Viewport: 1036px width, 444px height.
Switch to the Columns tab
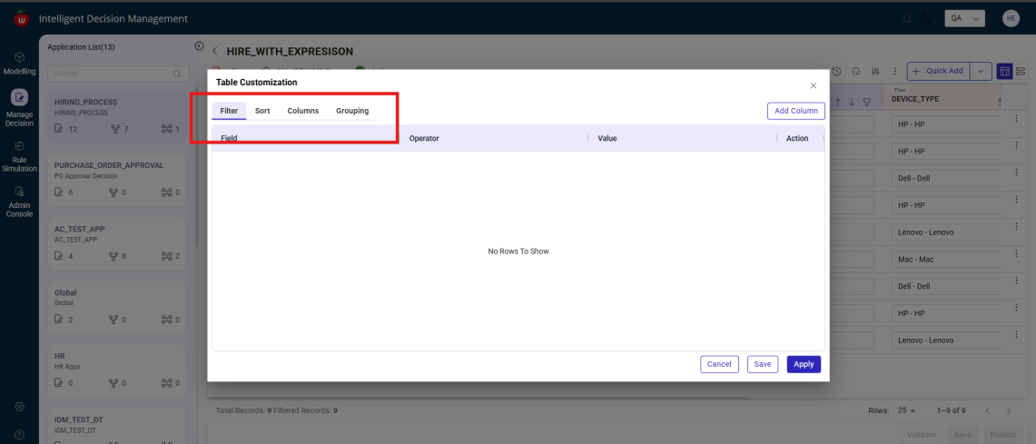point(302,111)
